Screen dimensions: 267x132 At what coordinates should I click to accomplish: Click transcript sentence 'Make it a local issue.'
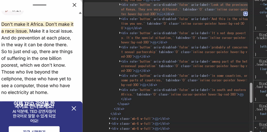click(51, 31)
